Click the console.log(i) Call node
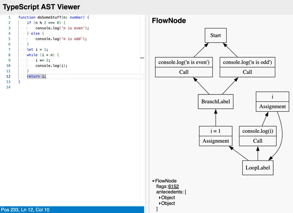This screenshot has width=293, height=213. pyautogui.click(x=258, y=136)
